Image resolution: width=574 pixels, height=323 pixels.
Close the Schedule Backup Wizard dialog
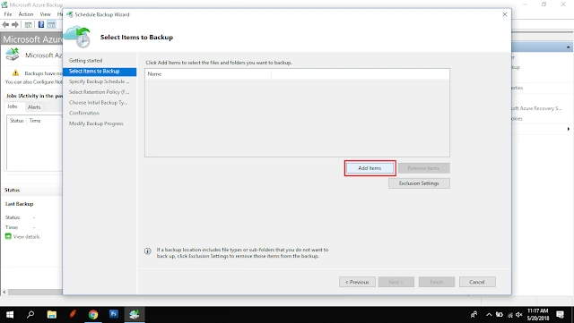click(504, 14)
